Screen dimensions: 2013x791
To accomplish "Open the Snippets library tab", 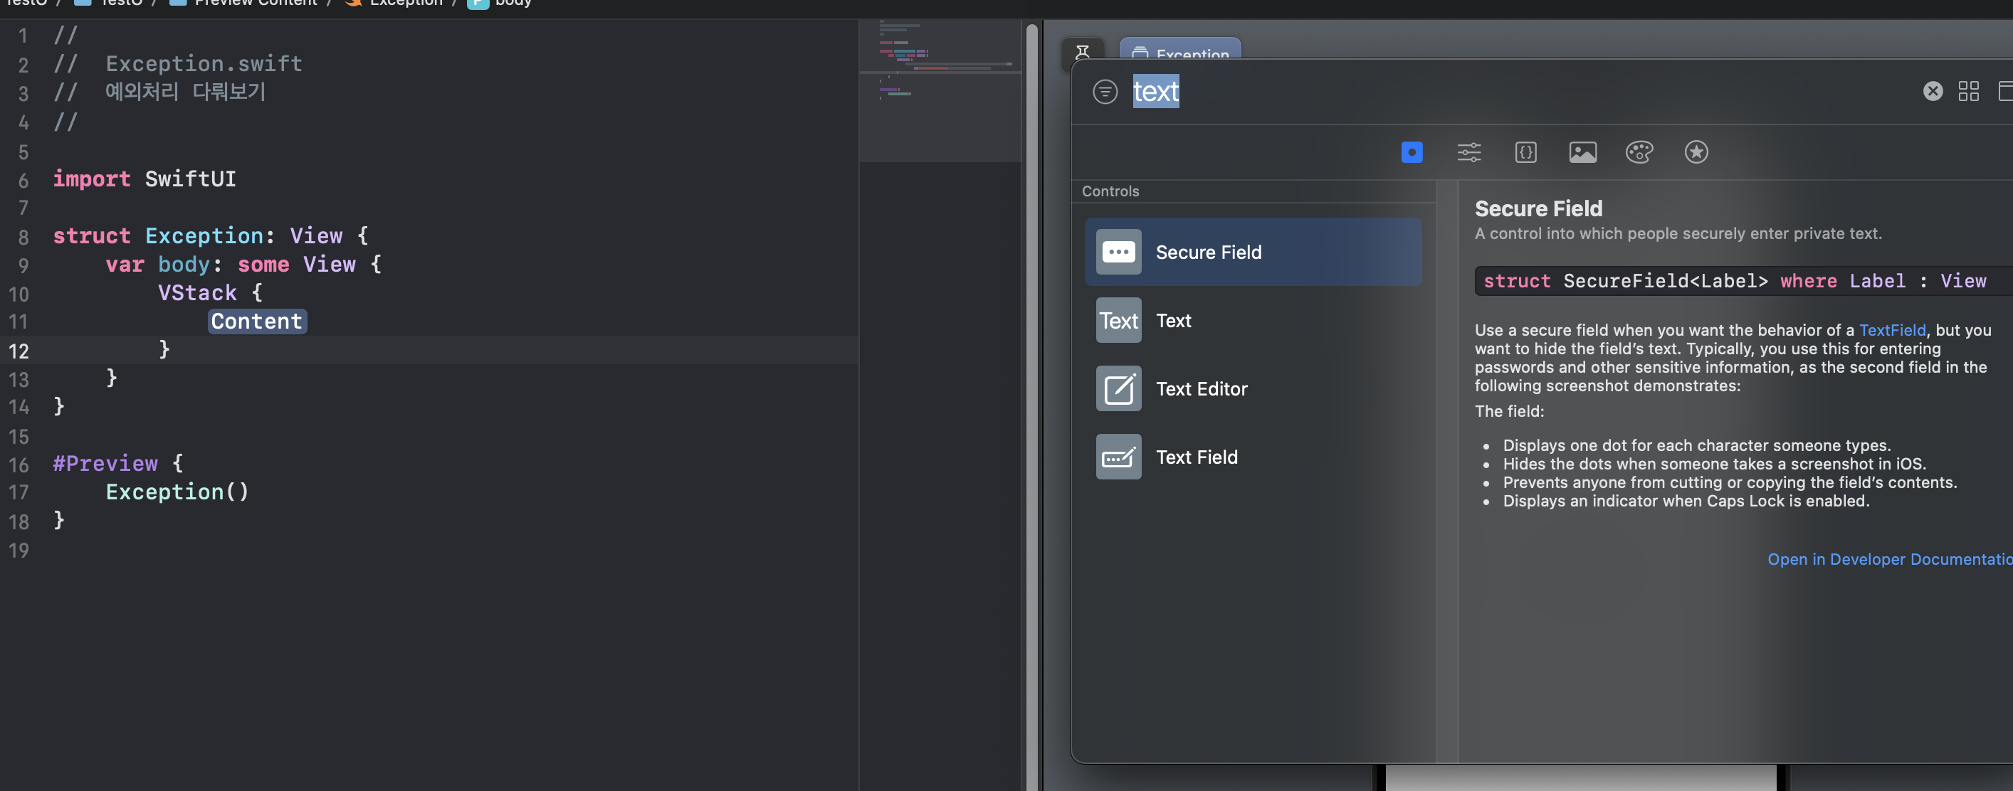I will (x=1525, y=152).
